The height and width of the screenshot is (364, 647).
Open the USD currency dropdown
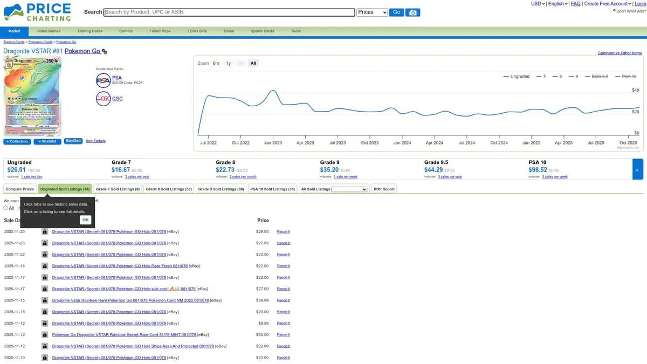(x=538, y=4)
